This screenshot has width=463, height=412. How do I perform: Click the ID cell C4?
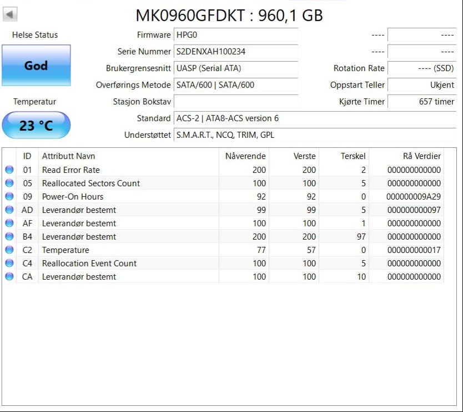tap(27, 263)
